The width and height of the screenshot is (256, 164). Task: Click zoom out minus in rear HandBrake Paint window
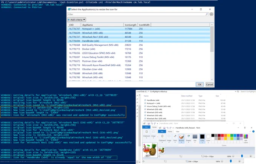click(222, 161)
